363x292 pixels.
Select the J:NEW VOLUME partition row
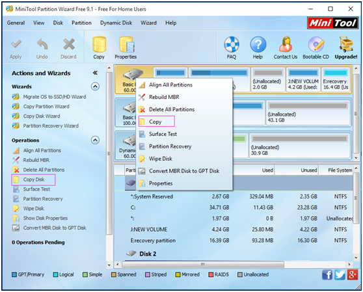point(234,230)
